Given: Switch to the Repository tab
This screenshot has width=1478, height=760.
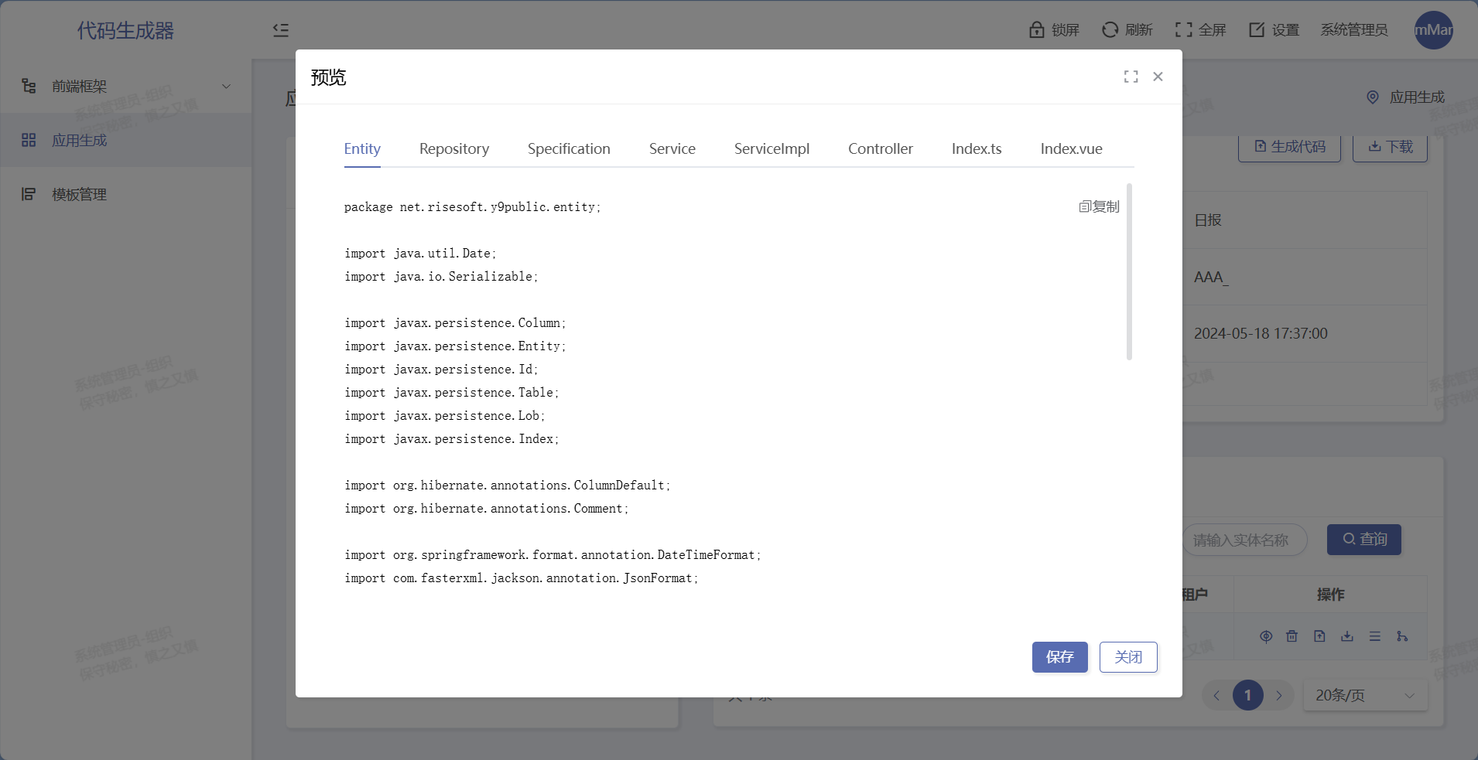Looking at the screenshot, I should (454, 148).
